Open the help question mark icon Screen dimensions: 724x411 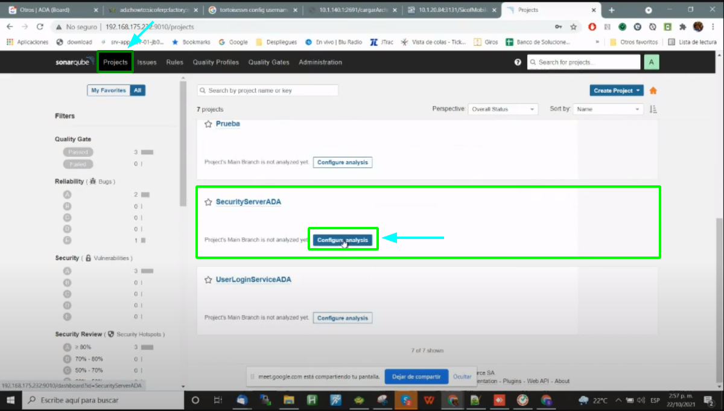518,62
